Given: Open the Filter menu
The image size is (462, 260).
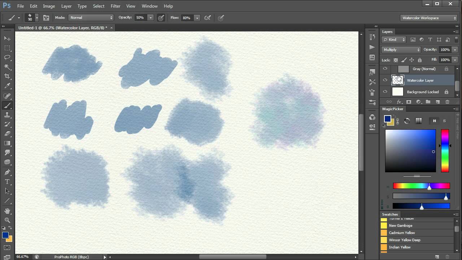Looking at the screenshot, I should (x=115, y=6).
